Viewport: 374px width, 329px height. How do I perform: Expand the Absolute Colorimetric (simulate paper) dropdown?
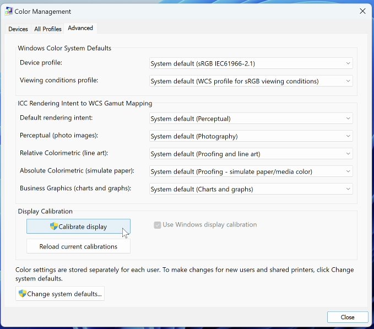click(251, 171)
